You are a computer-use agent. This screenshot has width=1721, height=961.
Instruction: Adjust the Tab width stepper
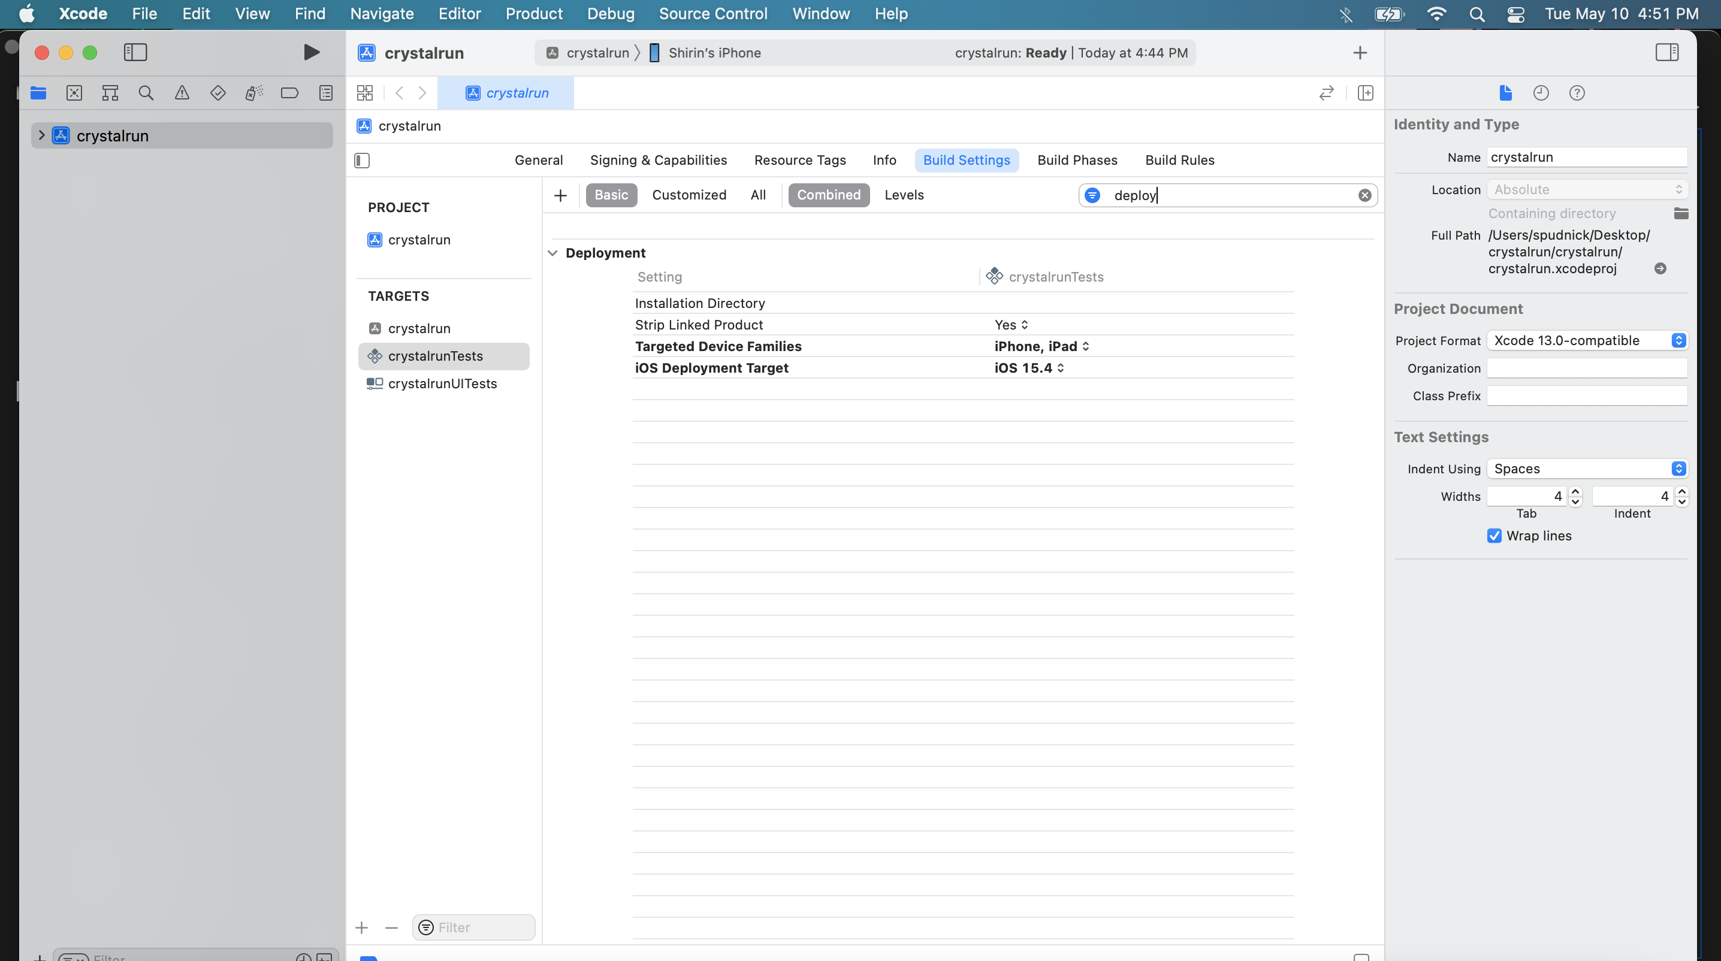[1575, 496]
